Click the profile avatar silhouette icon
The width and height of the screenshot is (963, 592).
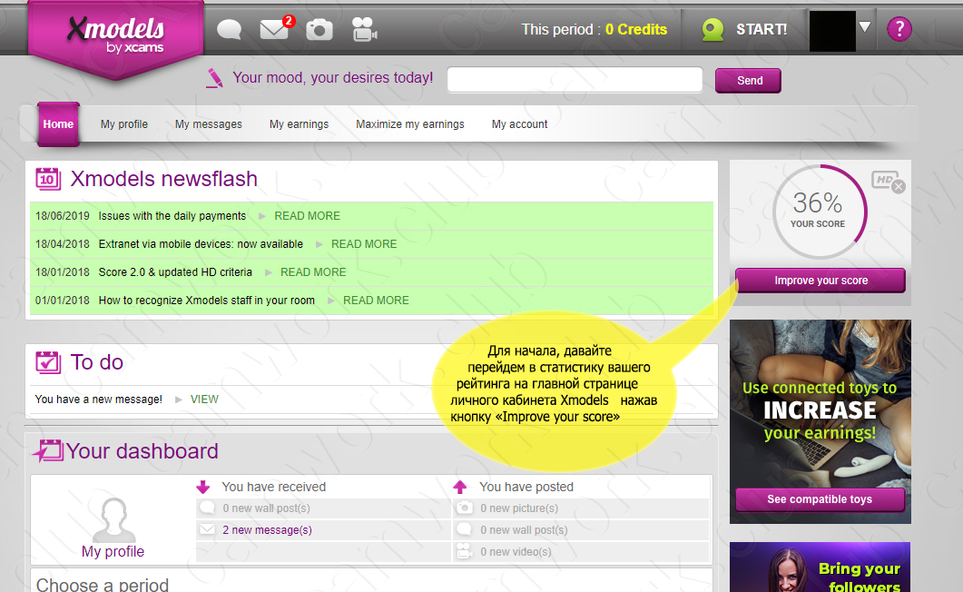coord(113,519)
